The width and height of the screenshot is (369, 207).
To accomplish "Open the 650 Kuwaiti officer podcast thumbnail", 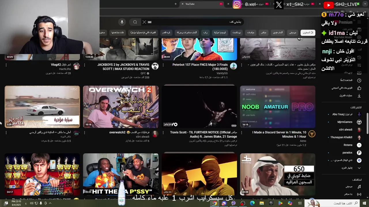I will (278, 175).
